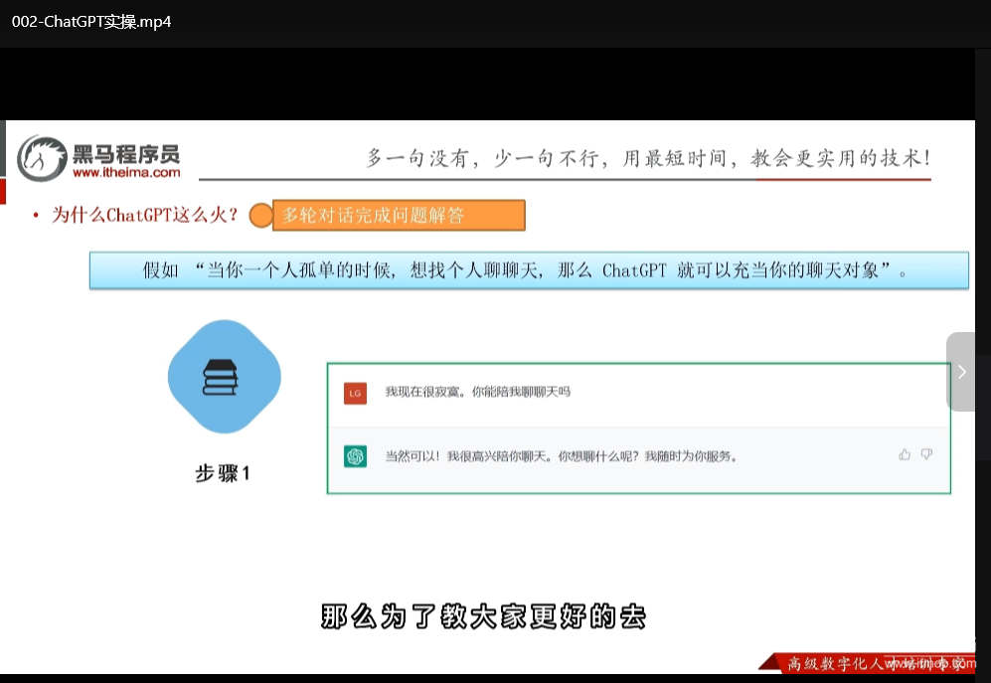
Task: Click ChatGPT's reply starting 当然可以
Action: coord(561,456)
